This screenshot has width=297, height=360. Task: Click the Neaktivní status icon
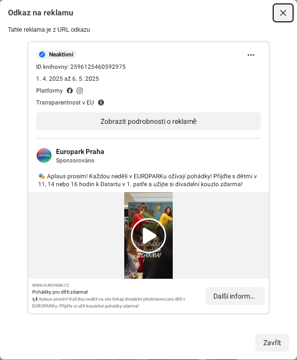coord(42,54)
